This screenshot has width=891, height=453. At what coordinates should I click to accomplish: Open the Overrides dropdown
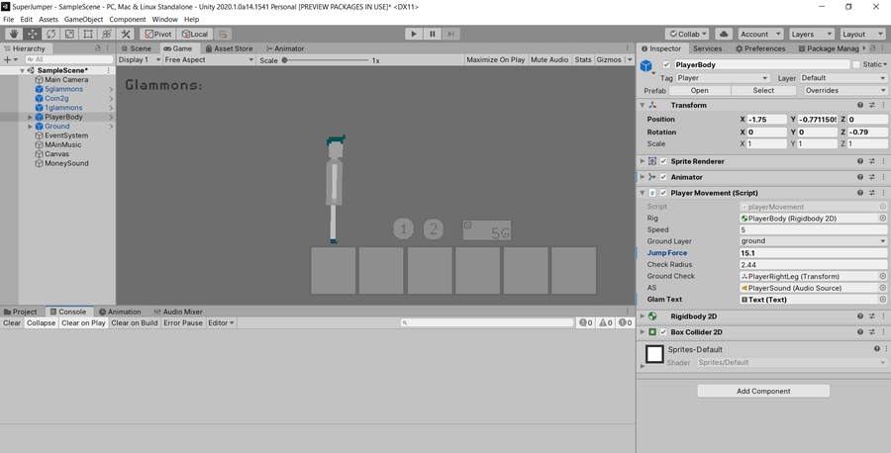pos(845,90)
